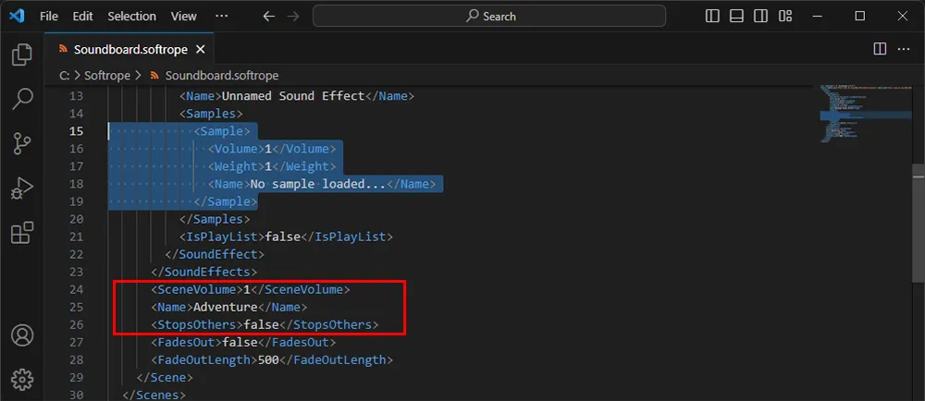This screenshot has width=925, height=401.
Task: Open the Run and Debug view
Action: (x=22, y=188)
